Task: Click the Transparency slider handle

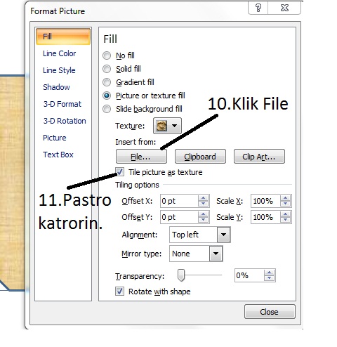Action: pyautogui.click(x=181, y=275)
